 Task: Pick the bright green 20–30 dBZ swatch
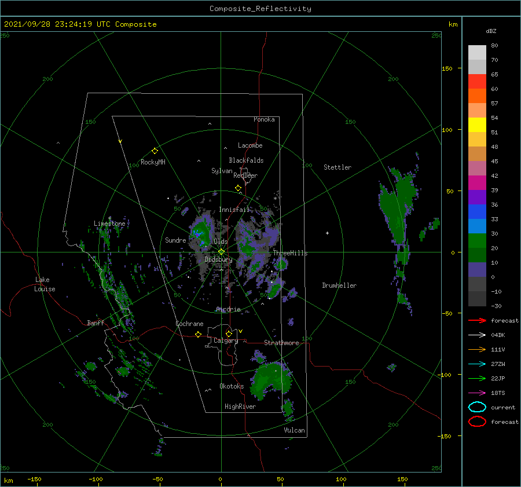coord(477,241)
